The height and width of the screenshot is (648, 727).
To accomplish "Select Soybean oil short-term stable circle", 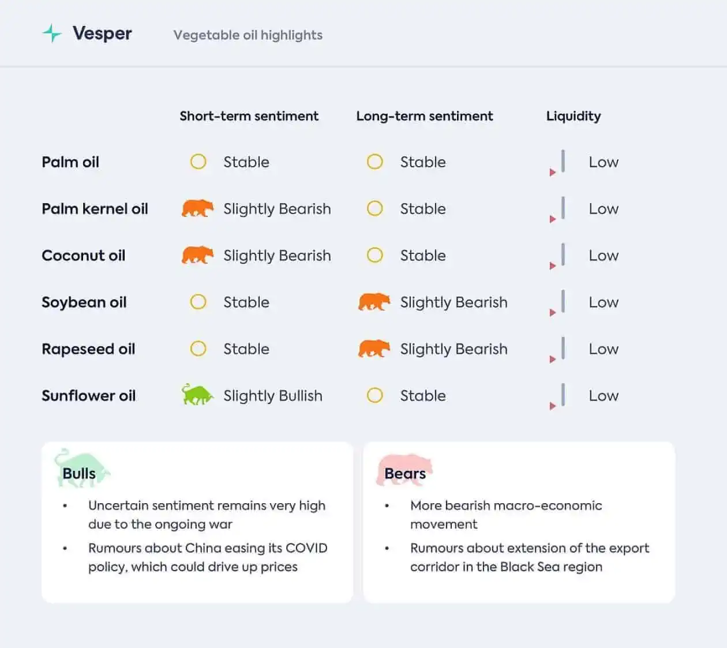I will tap(198, 302).
